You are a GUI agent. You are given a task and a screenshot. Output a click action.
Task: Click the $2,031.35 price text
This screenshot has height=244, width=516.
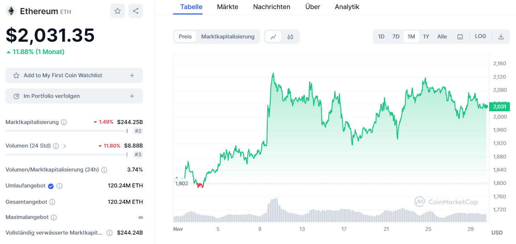pos(50,36)
